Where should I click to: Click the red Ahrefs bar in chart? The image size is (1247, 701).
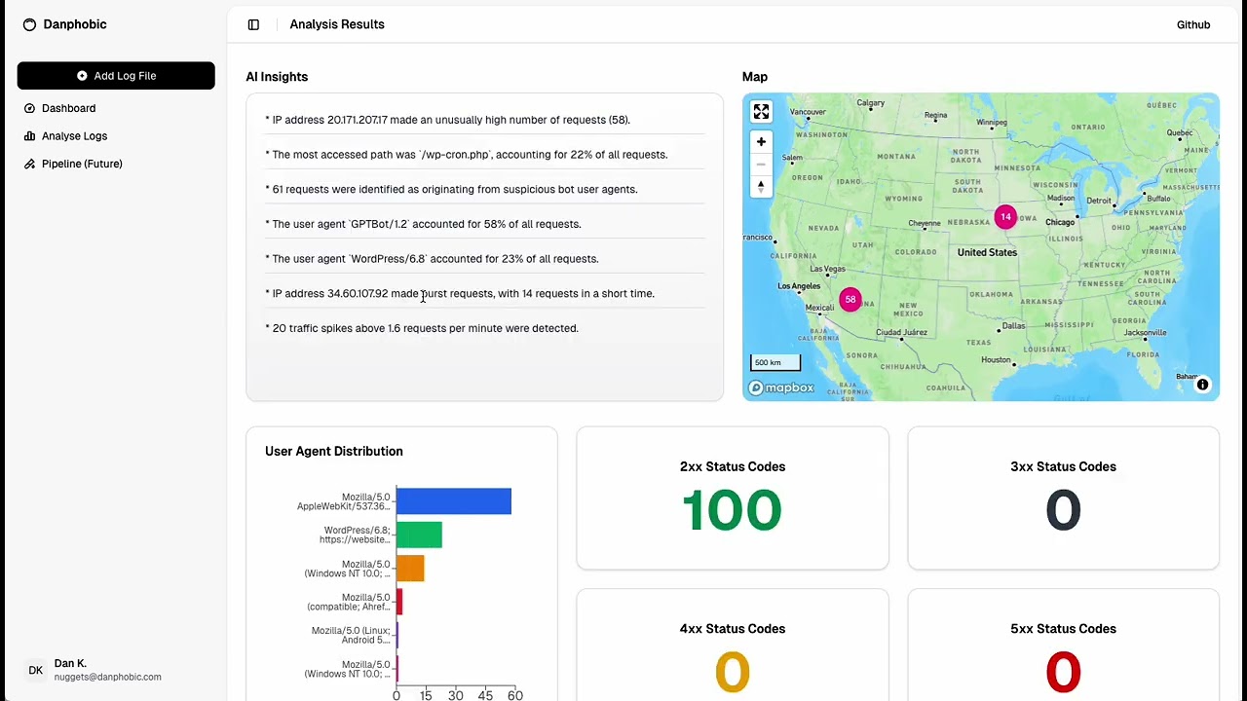click(399, 602)
